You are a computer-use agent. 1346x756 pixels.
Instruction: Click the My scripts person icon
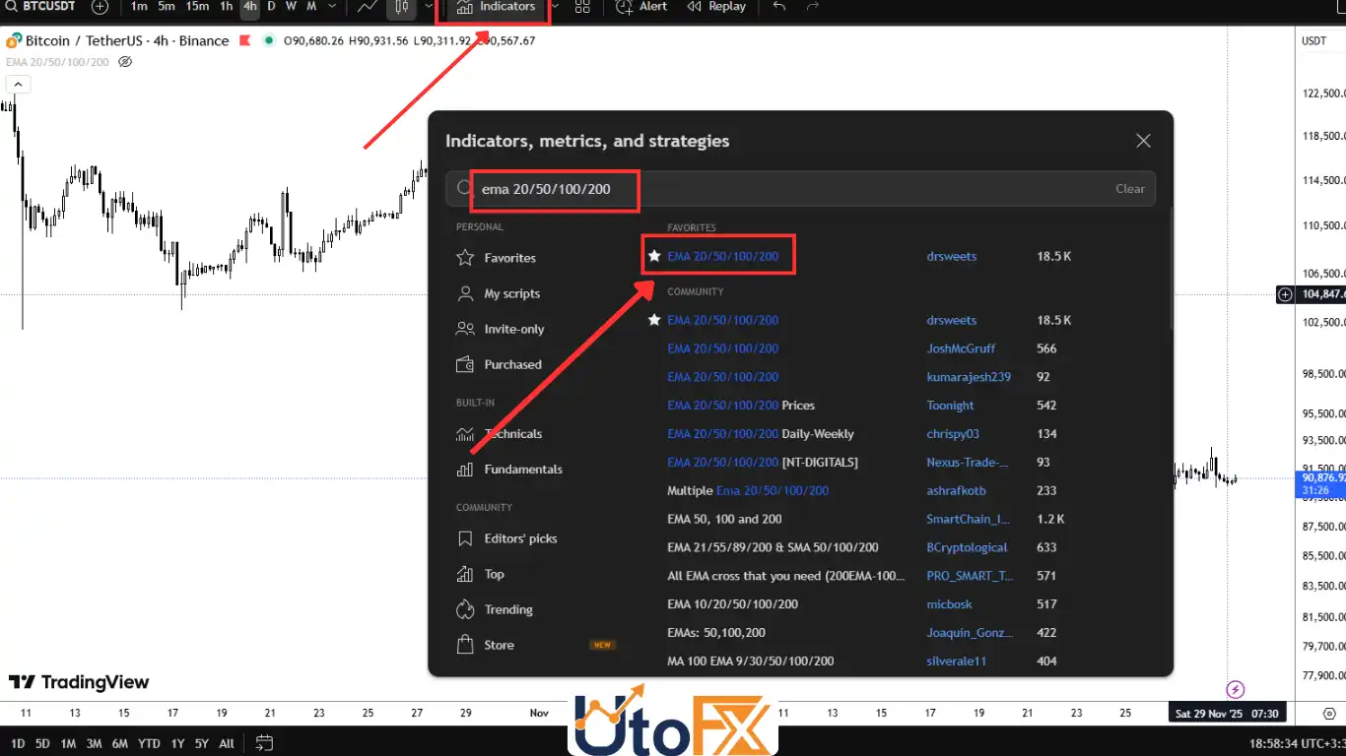click(x=465, y=293)
